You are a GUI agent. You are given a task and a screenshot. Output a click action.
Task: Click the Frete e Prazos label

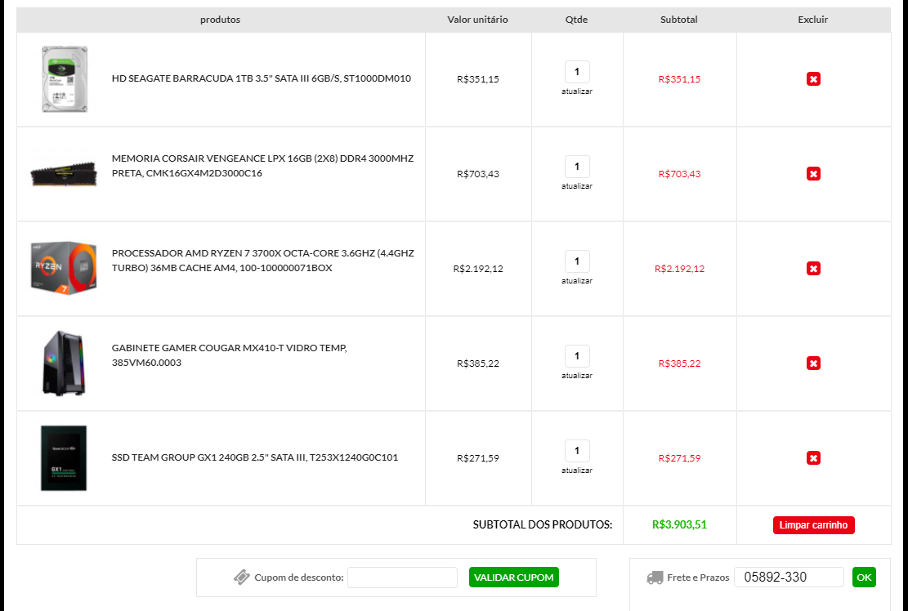coord(698,578)
